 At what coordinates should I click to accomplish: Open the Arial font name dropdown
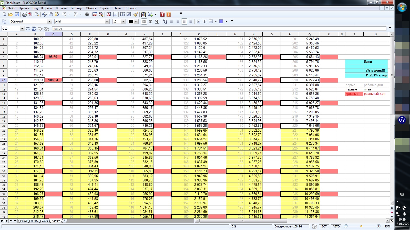[107, 21]
